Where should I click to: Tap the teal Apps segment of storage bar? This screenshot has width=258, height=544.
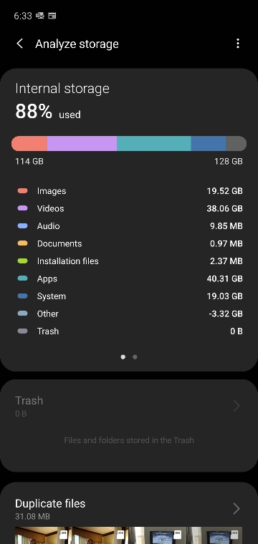154,144
